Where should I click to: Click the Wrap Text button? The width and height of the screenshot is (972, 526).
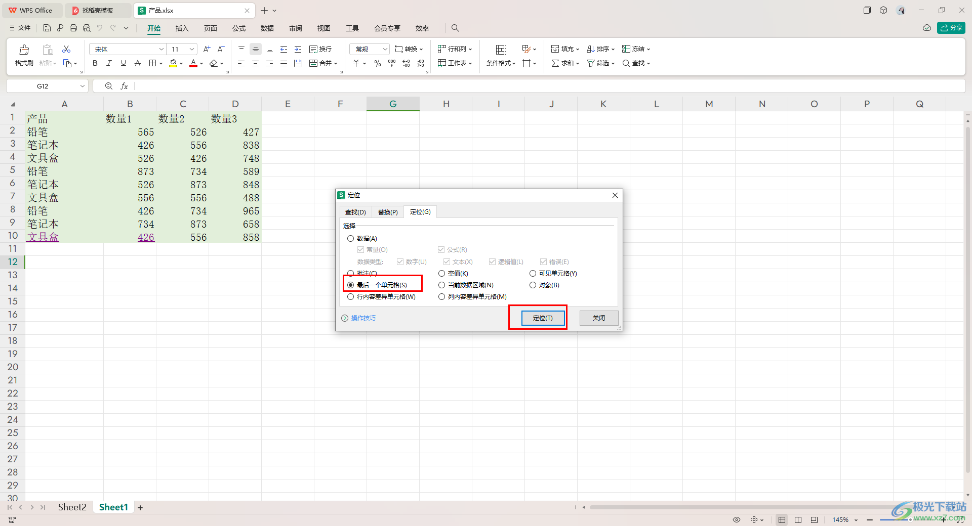point(320,49)
